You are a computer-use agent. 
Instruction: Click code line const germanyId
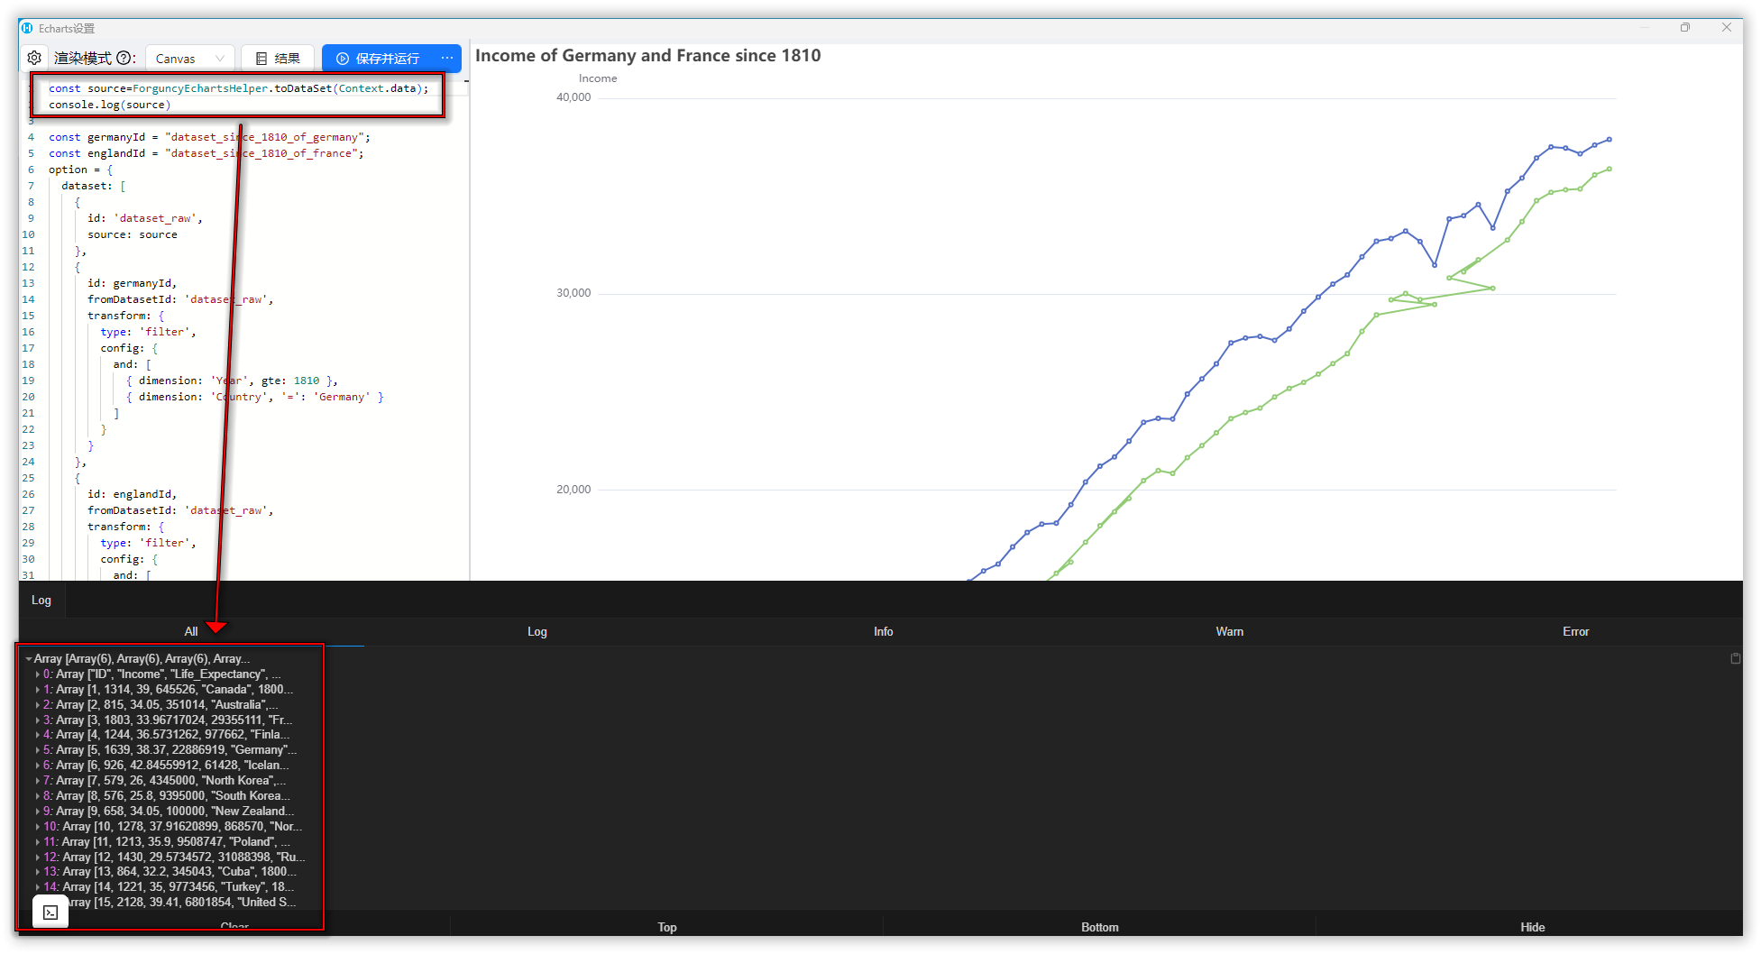click(x=209, y=137)
